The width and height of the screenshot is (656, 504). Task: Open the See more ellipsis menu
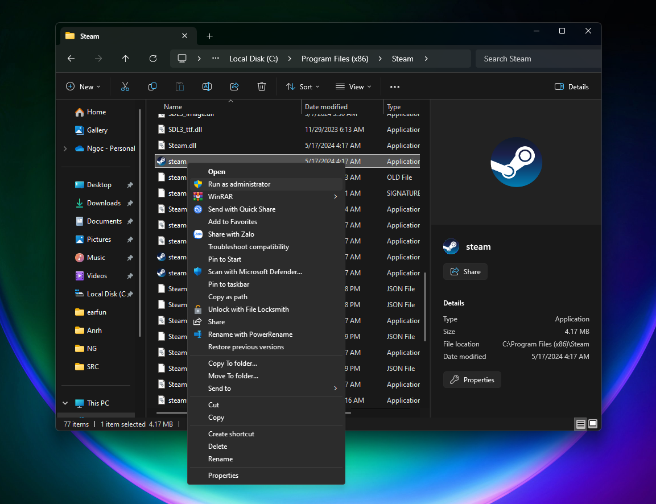click(394, 86)
